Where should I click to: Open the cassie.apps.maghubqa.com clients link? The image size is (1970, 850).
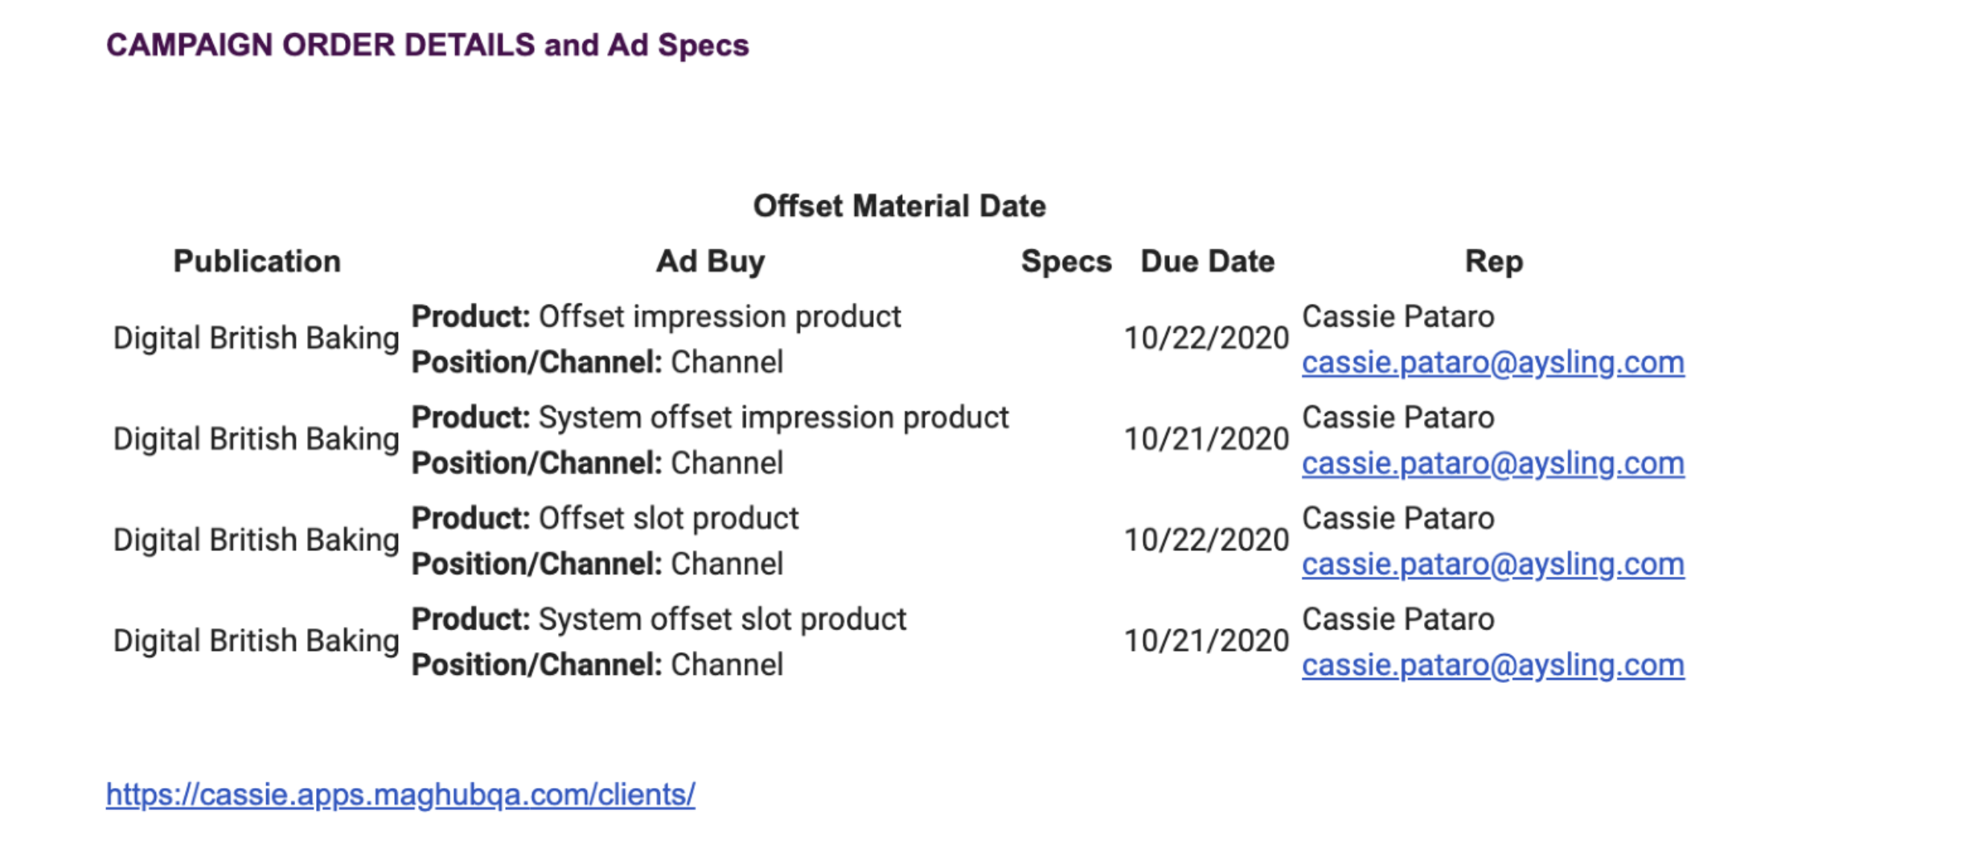pos(400,795)
